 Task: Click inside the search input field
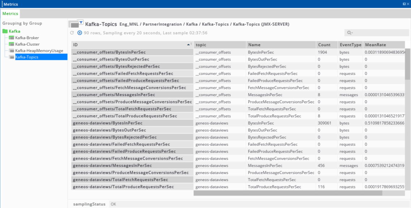(380, 33)
